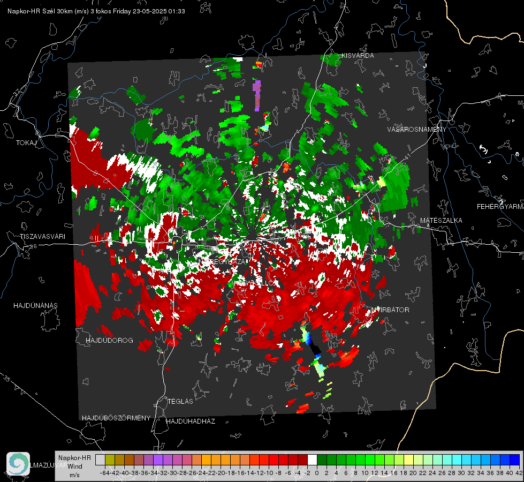This screenshot has height=482, width=524.
Task: Click the TOKAJ town label
Action: pyautogui.click(x=26, y=143)
